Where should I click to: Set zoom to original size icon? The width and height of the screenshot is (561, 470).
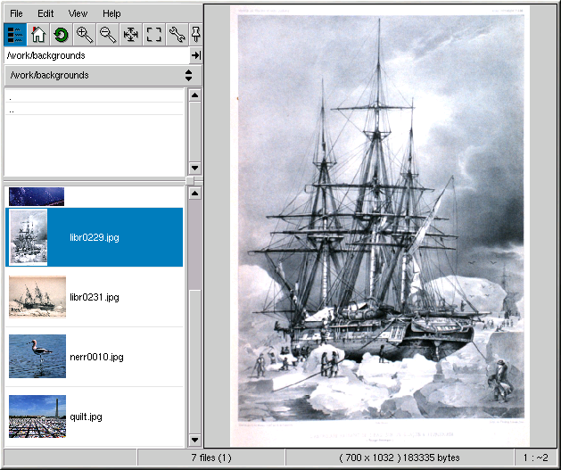tap(153, 35)
